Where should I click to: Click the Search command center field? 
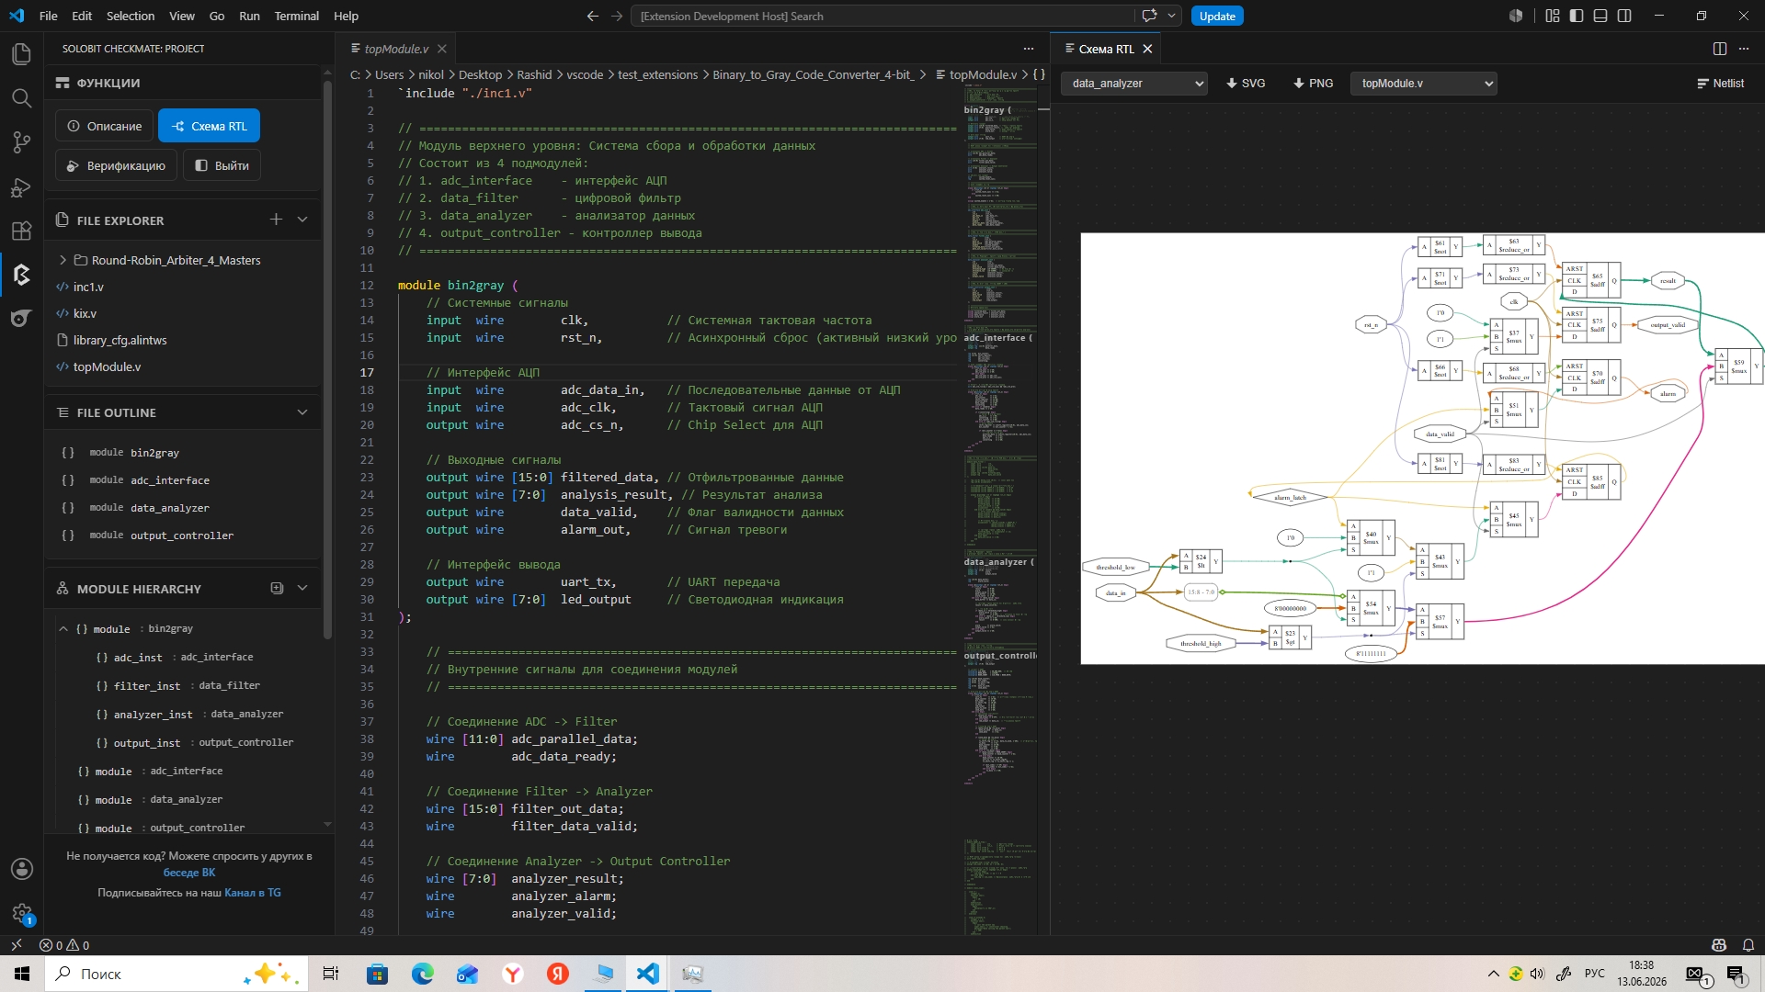click(882, 16)
